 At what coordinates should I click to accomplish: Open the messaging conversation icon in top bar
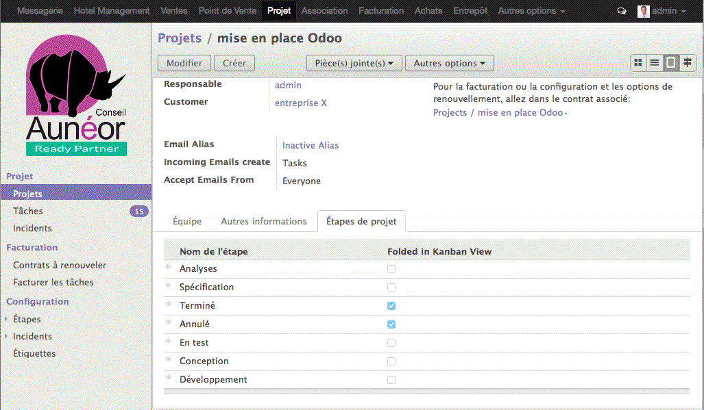click(x=620, y=11)
